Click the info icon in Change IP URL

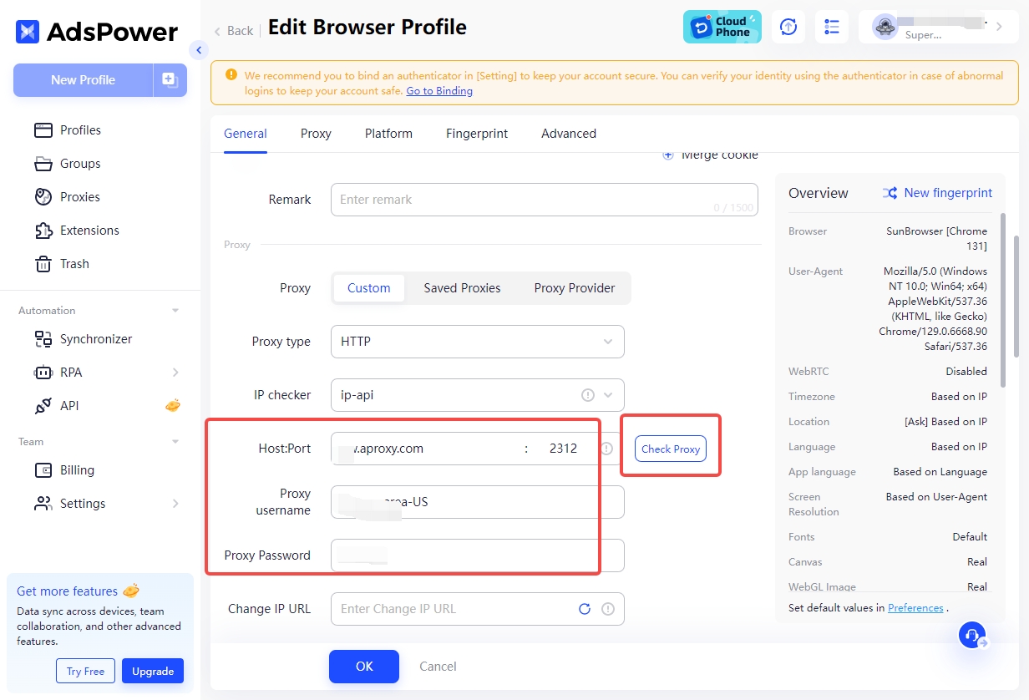coord(607,609)
